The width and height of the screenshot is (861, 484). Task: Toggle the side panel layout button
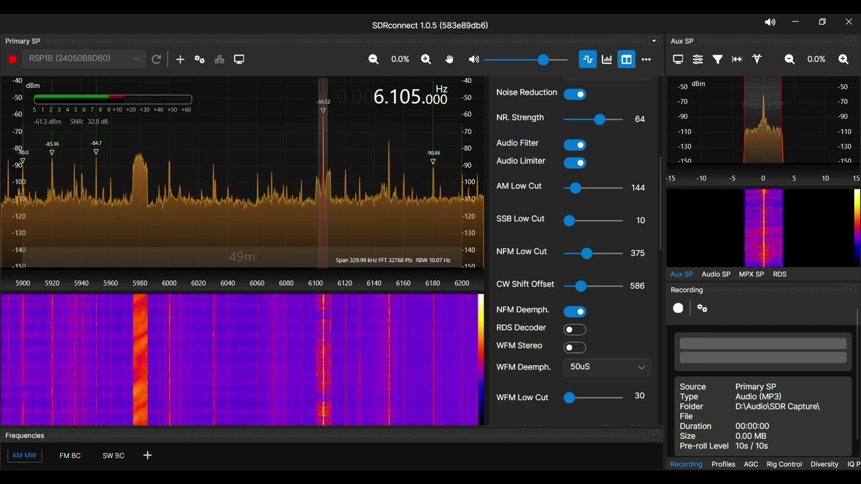click(626, 59)
